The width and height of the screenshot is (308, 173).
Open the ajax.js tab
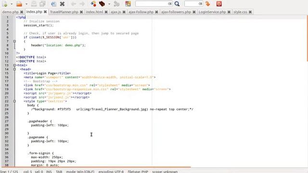click(115, 12)
